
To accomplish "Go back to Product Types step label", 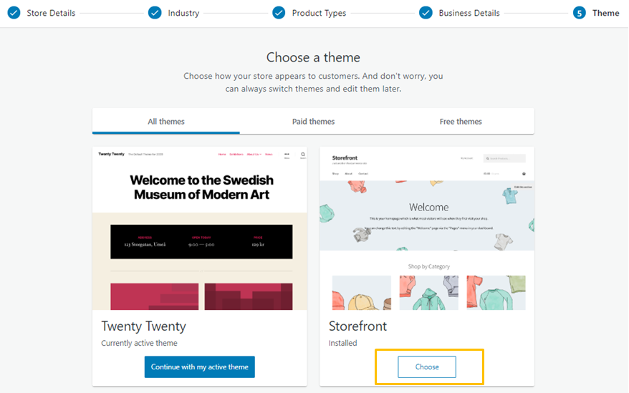I will 319,13.
